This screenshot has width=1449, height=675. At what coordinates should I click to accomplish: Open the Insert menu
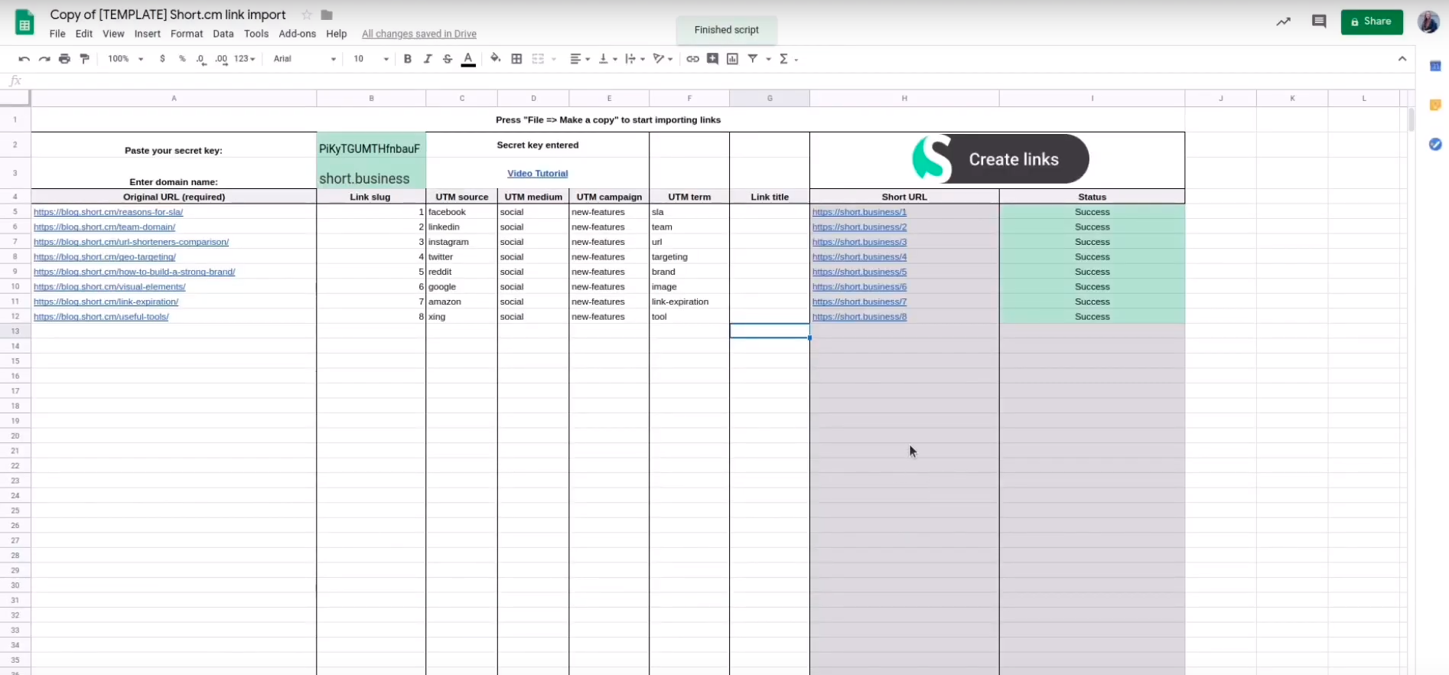pos(148,34)
